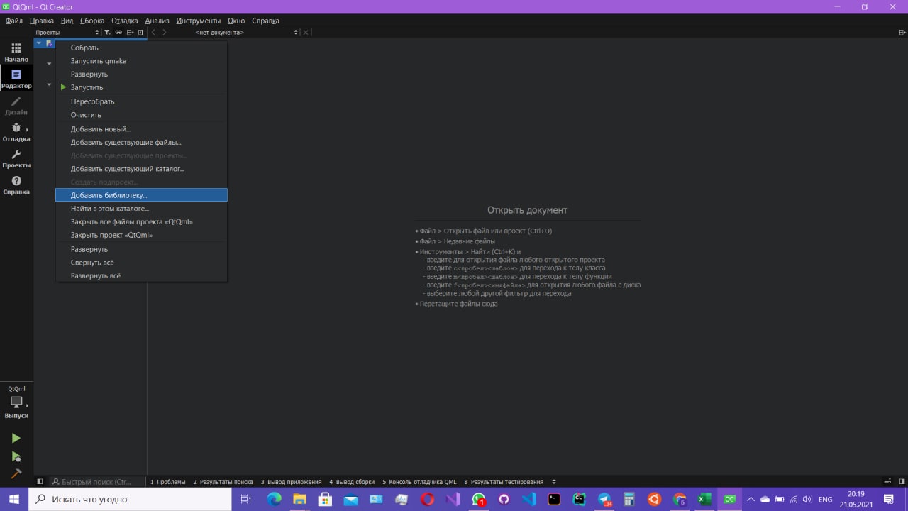Open the QtQml kit selector monitor icon
The height and width of the screenshot is (511, 908).
(16, 402)
